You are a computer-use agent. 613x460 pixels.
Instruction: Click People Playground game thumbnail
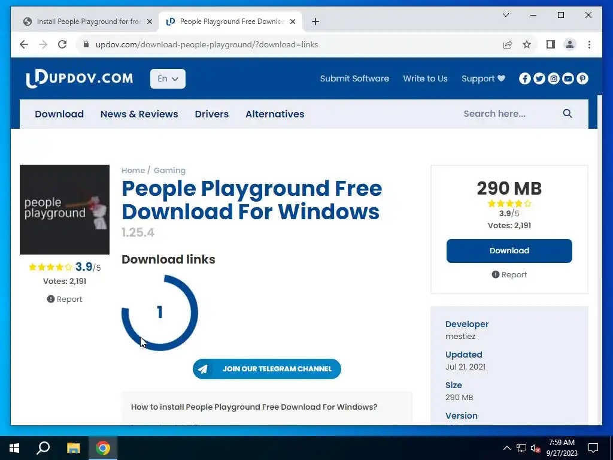(x=65, y=210)
